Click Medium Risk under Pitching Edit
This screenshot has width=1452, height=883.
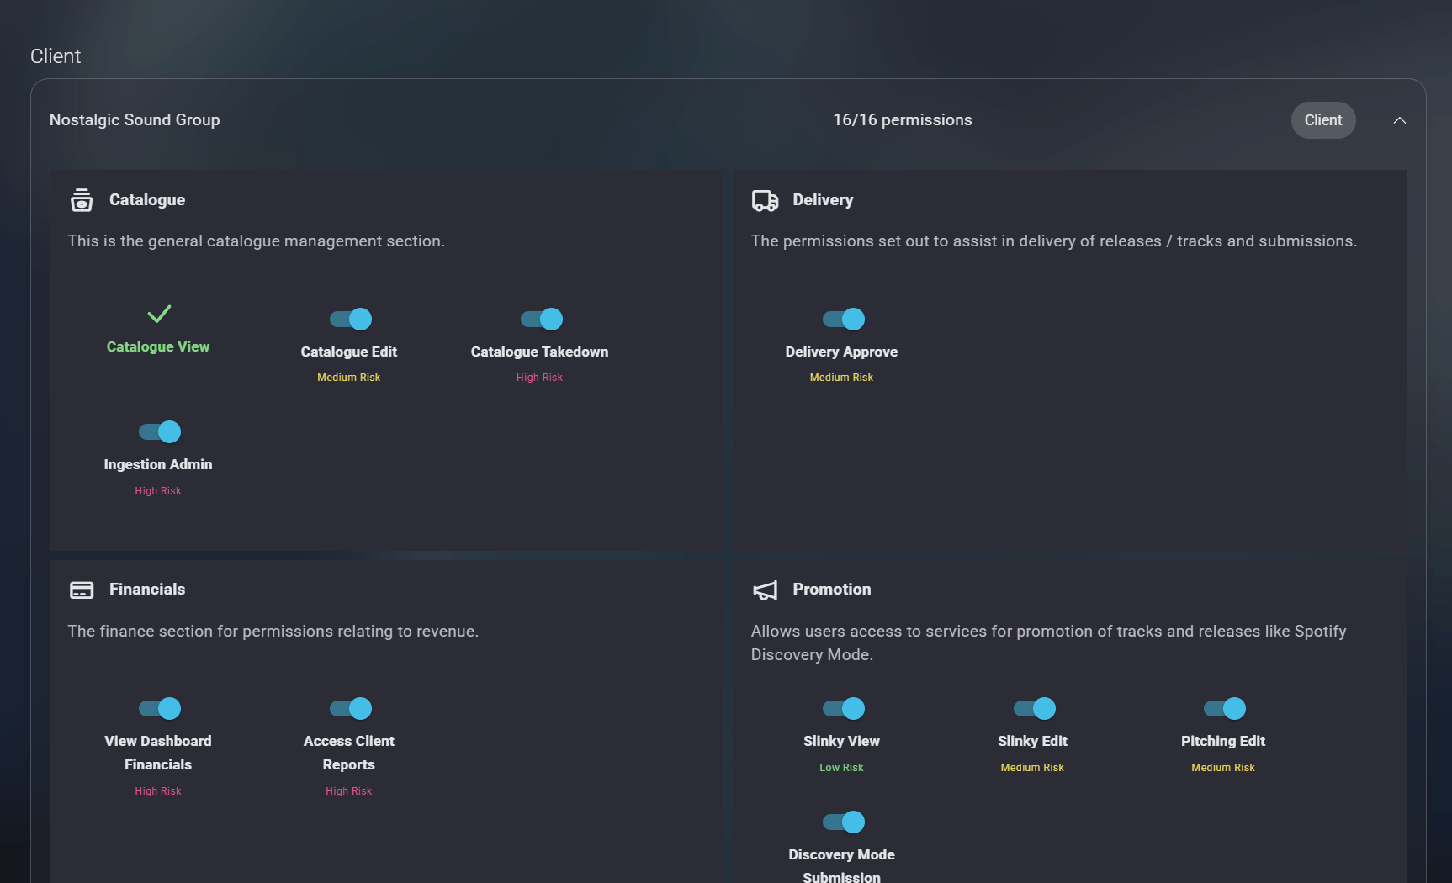point(1223,768)
